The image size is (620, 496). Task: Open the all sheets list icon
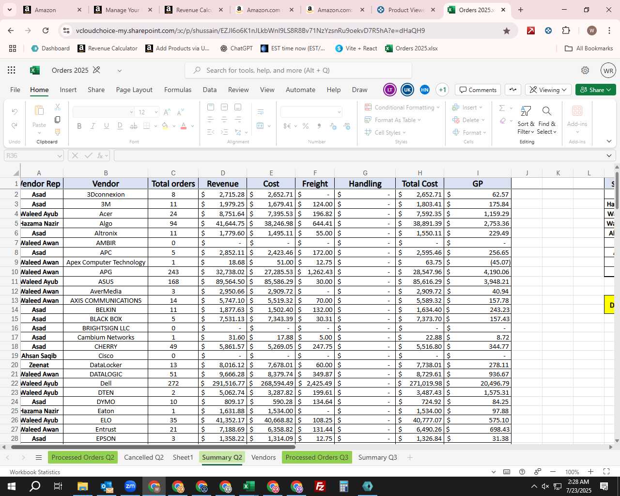(x=39, y=458)
